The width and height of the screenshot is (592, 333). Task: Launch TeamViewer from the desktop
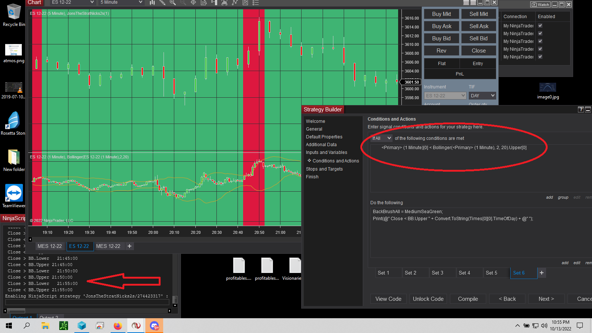(14, 196)
